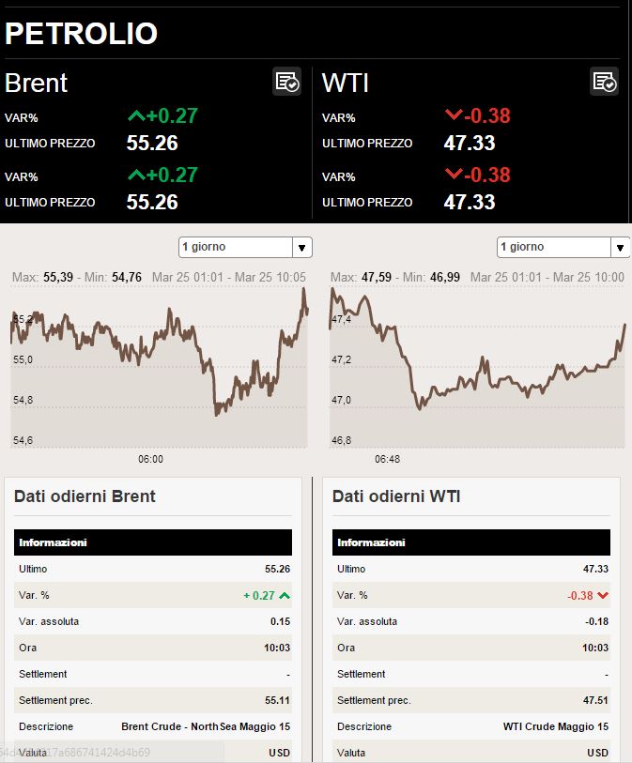Click the Brent intraday price chart
This screenshot has height=763, width=632.
coord(160,367)
